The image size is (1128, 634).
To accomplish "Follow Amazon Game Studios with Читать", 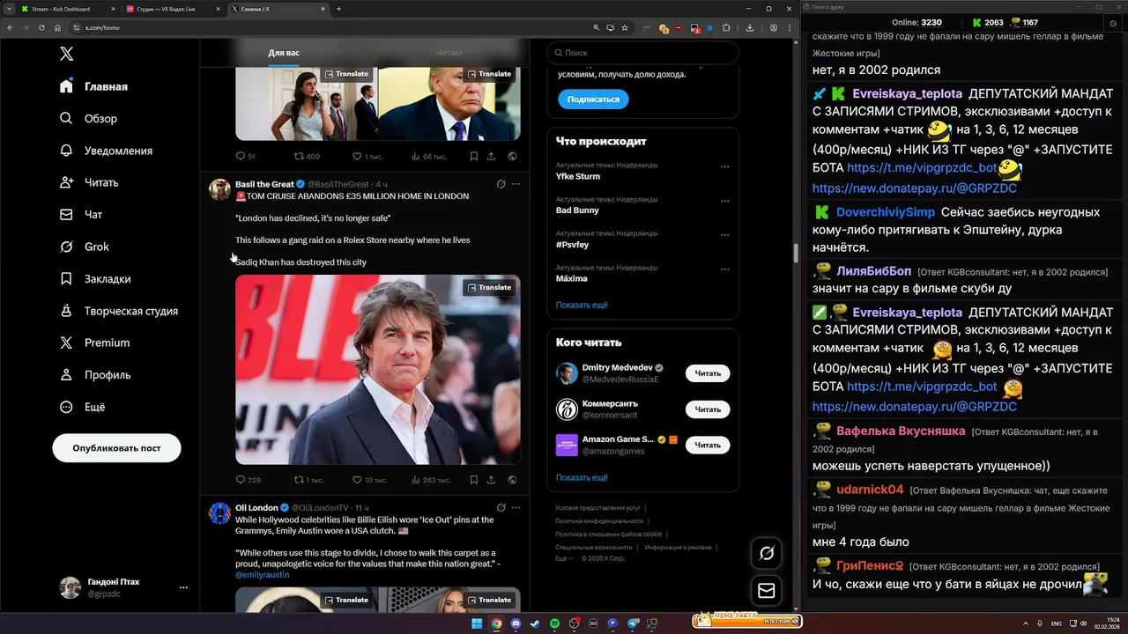I will (708, 445).
